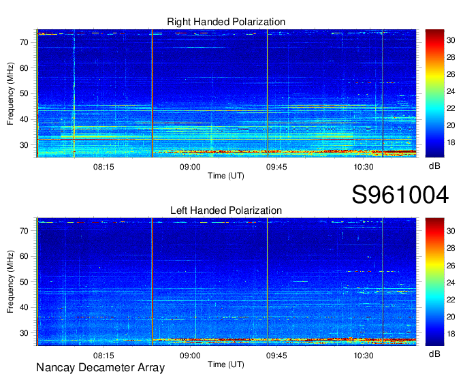This screenshot has width=463, height=376.
Task: Click the 30 MHz tick on top plot
Action: point(25,145)
